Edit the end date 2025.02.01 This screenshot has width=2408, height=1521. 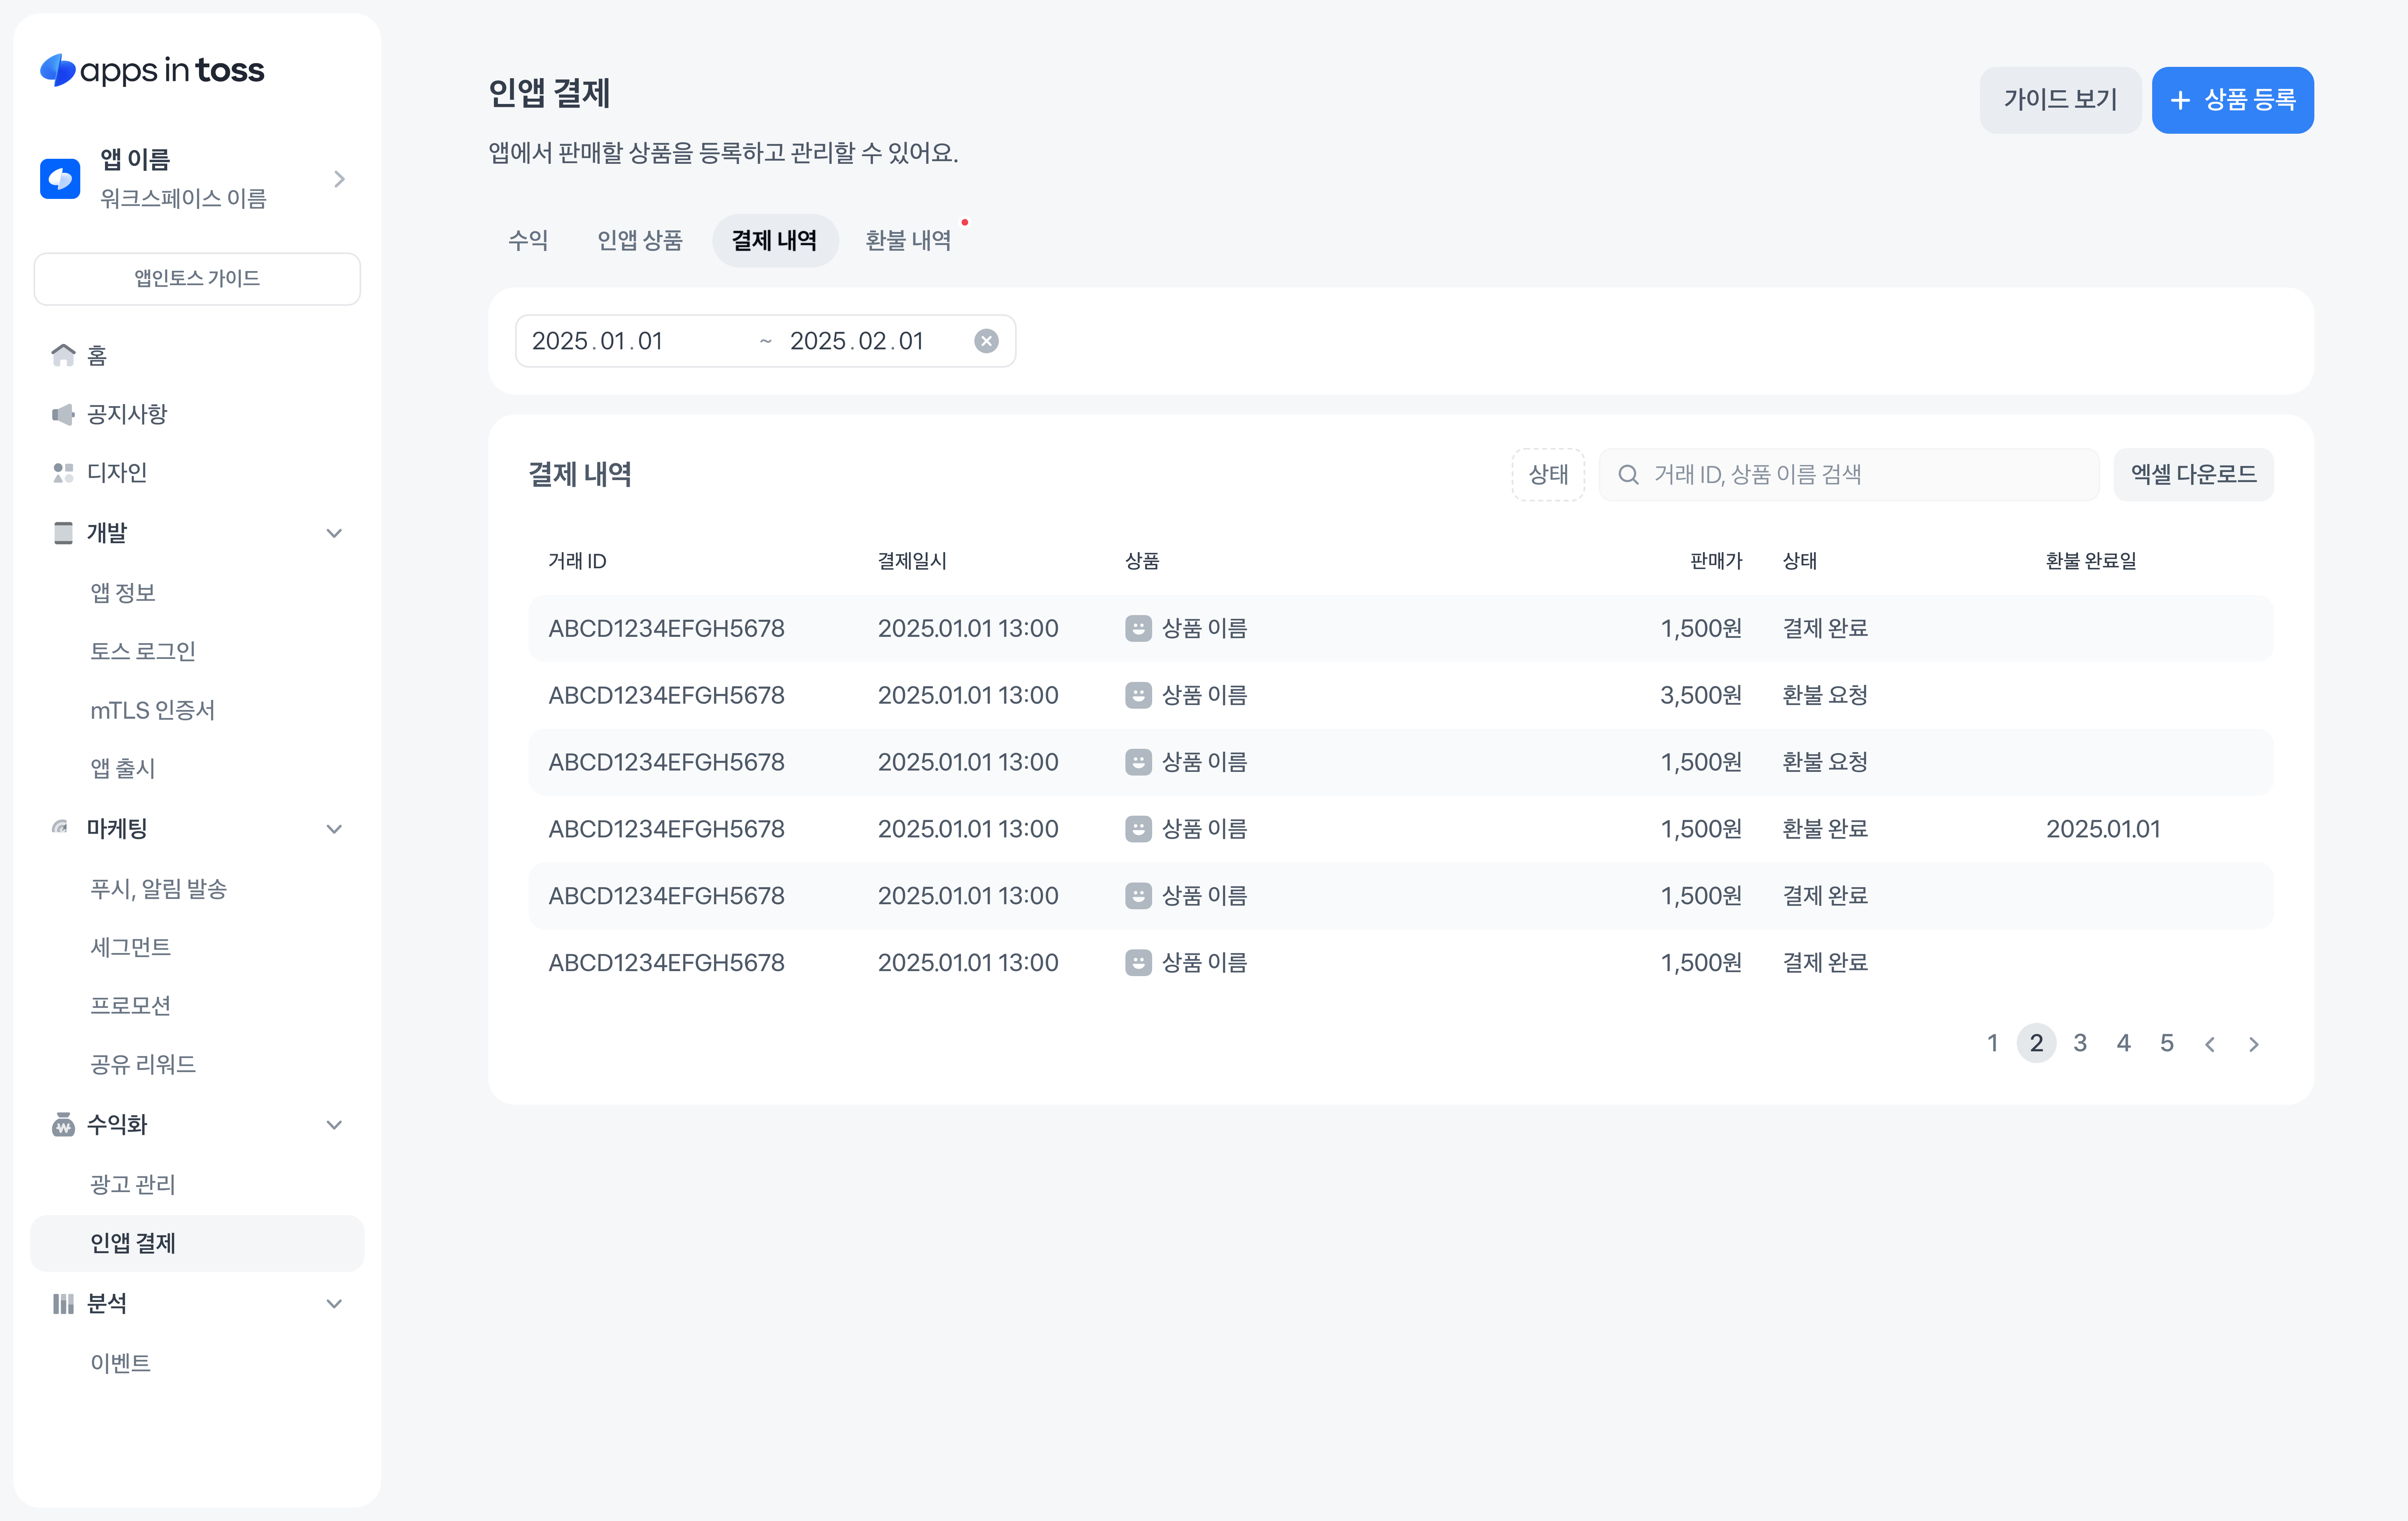tap(857, 341)
